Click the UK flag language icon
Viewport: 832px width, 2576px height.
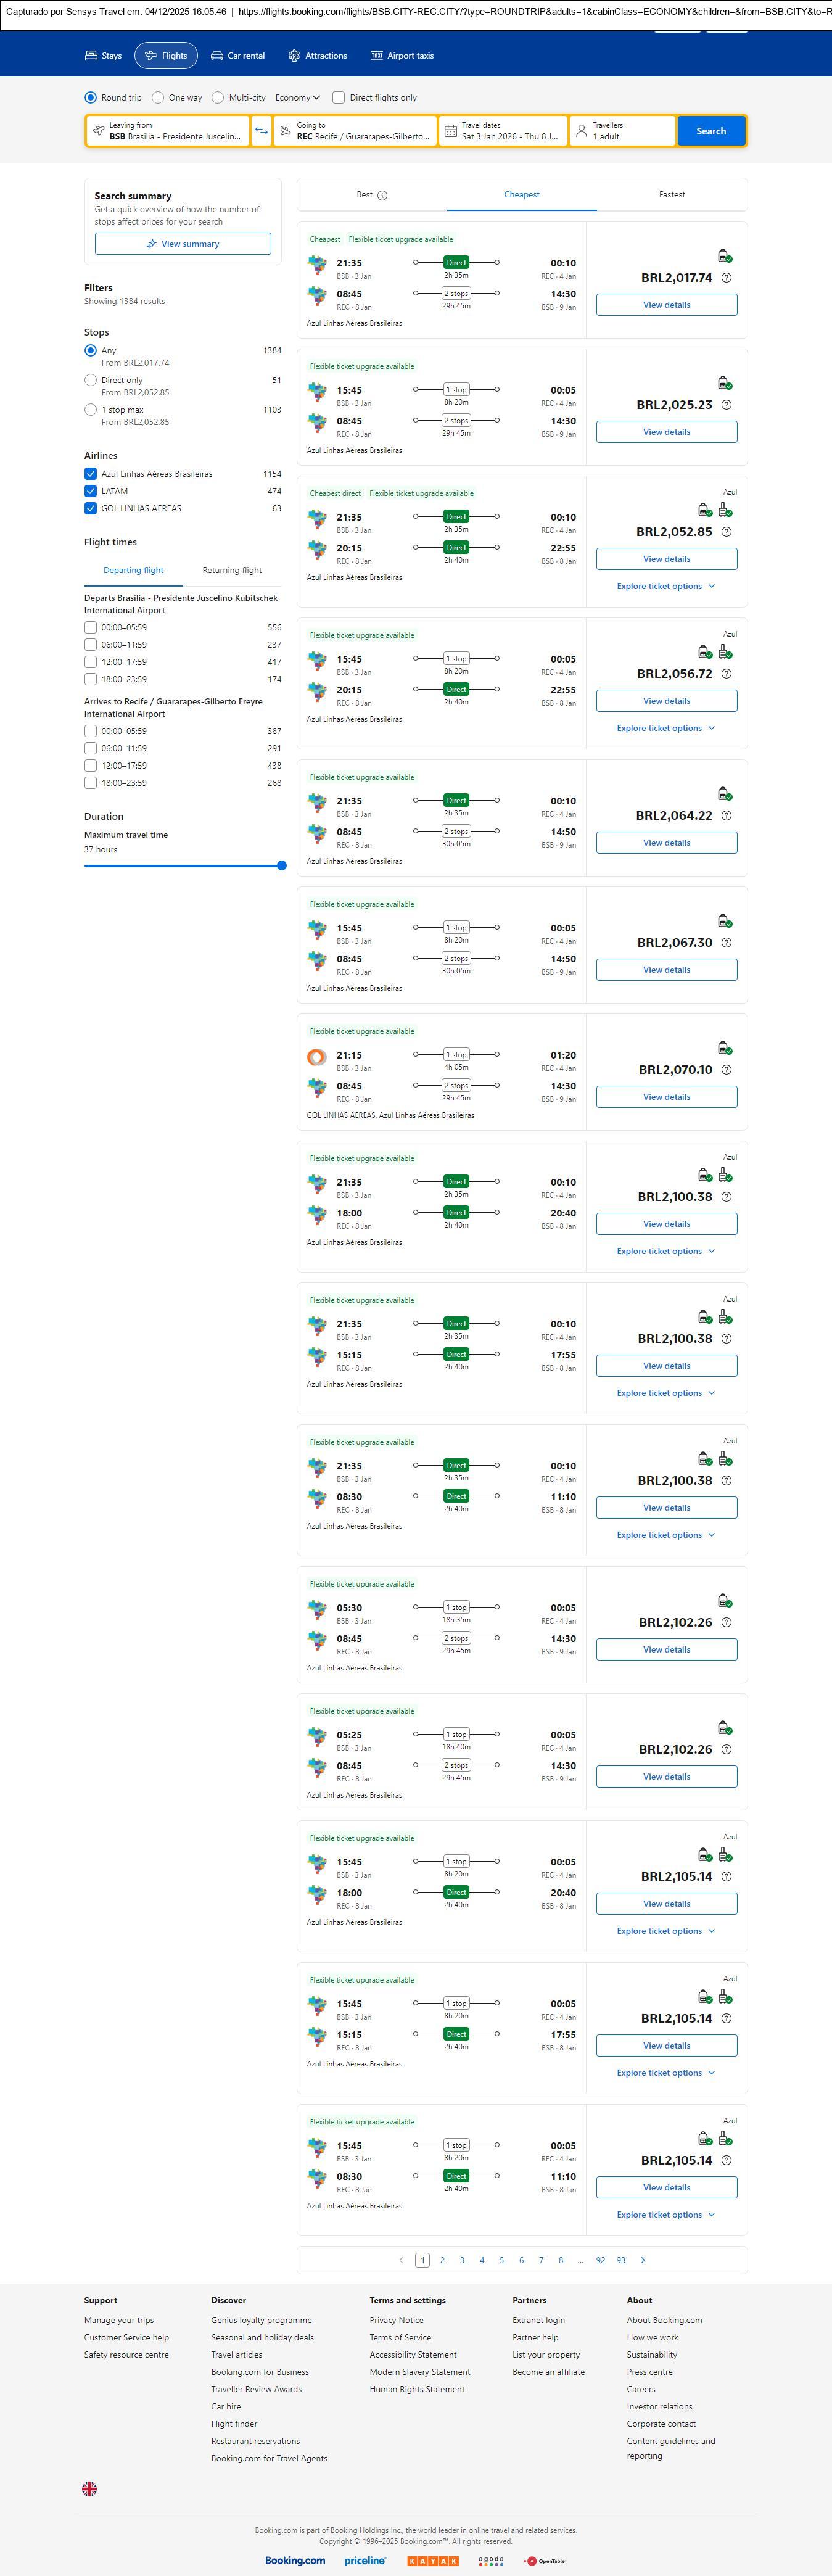90,2489
